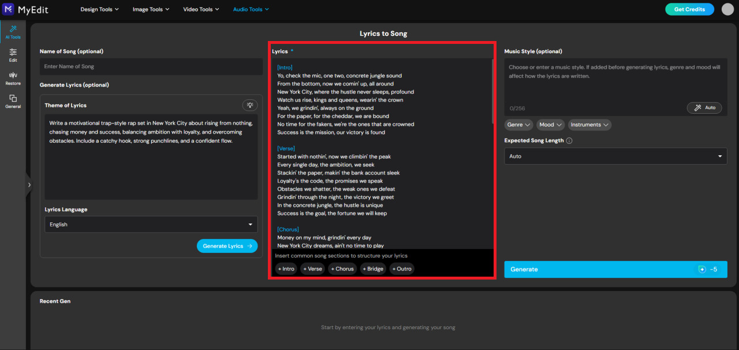The image size is (739, 350).
Task: Click the Name of Song input field
Action: coord(151,66)
